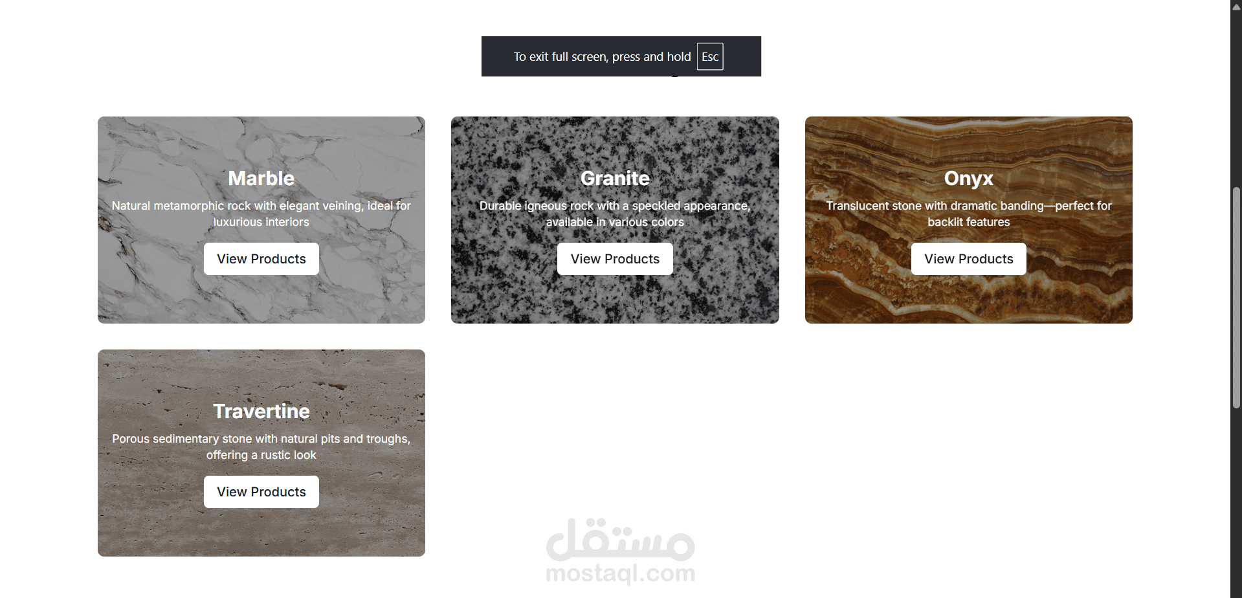This screenshot has width=1242, height=598.
Task: Click the mostaql.com watermark text
Action: pos(620,573)
